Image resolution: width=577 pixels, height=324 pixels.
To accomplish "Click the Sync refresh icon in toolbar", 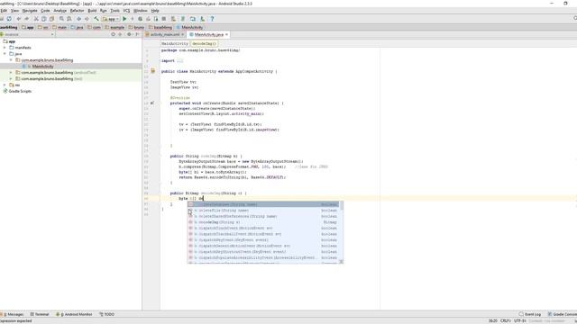I will pos(9,19).
